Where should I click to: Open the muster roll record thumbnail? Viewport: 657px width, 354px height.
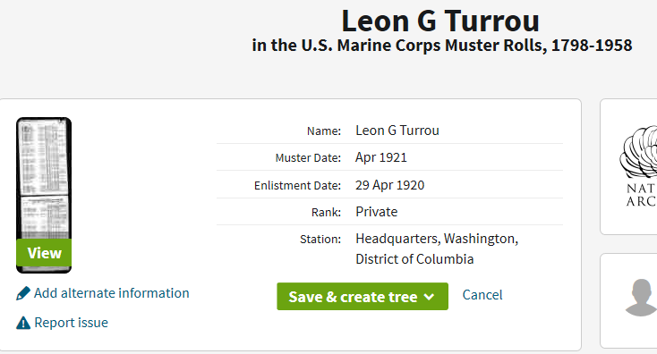(x=44, y=178)
